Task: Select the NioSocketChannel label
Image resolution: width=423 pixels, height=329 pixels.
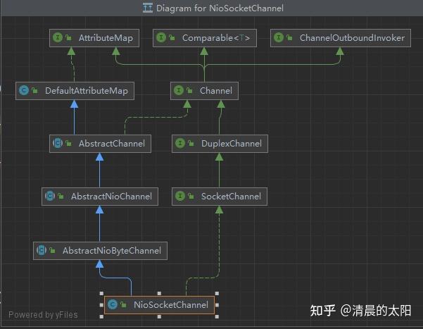Action: click(x=171, y=305)
